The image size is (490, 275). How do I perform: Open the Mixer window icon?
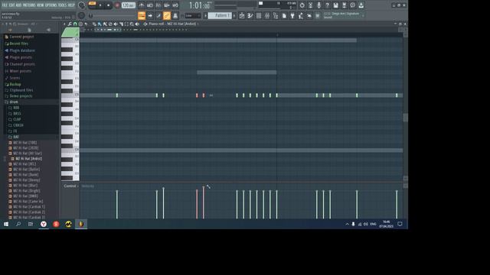click(x=267, y=15)
